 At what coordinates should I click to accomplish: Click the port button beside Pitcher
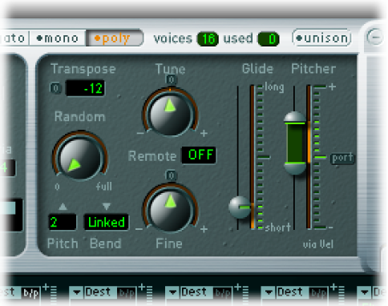click(x=342, y=158)
